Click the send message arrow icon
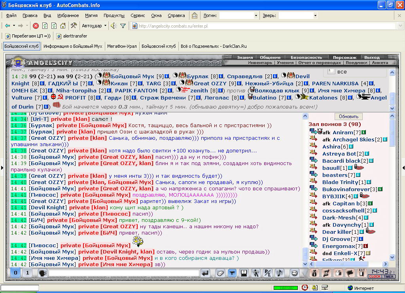This screenshot has height=293, width=405. 205,273
